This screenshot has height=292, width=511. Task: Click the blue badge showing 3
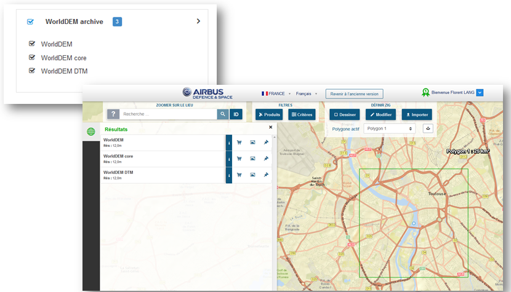(x=118, y=22)
